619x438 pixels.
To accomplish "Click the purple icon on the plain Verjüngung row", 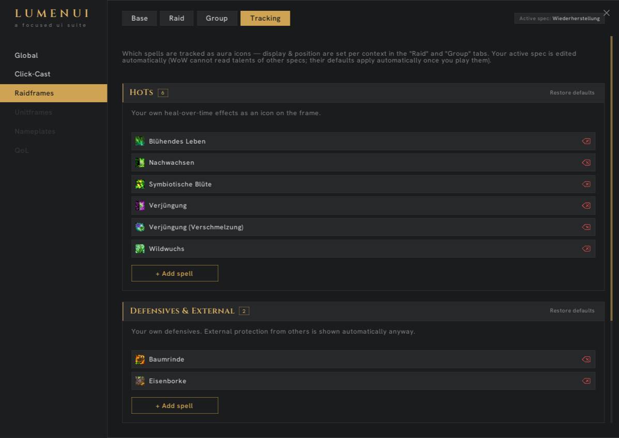I will coord(140,206).
